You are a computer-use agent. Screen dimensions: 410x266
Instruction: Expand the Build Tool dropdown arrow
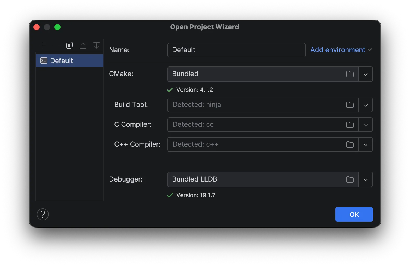pos(366,105)
